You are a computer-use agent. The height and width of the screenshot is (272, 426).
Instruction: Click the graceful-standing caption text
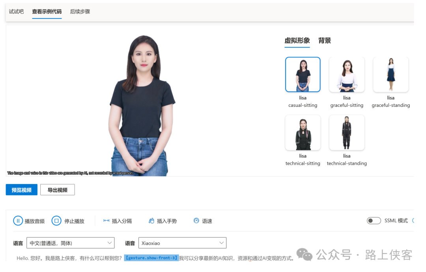390,105
